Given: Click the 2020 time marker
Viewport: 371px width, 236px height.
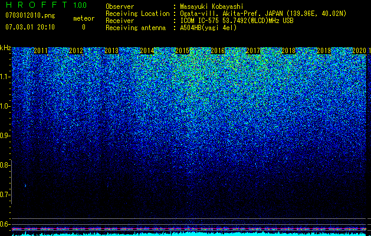Looking at the screenshot, I should 359,51.
